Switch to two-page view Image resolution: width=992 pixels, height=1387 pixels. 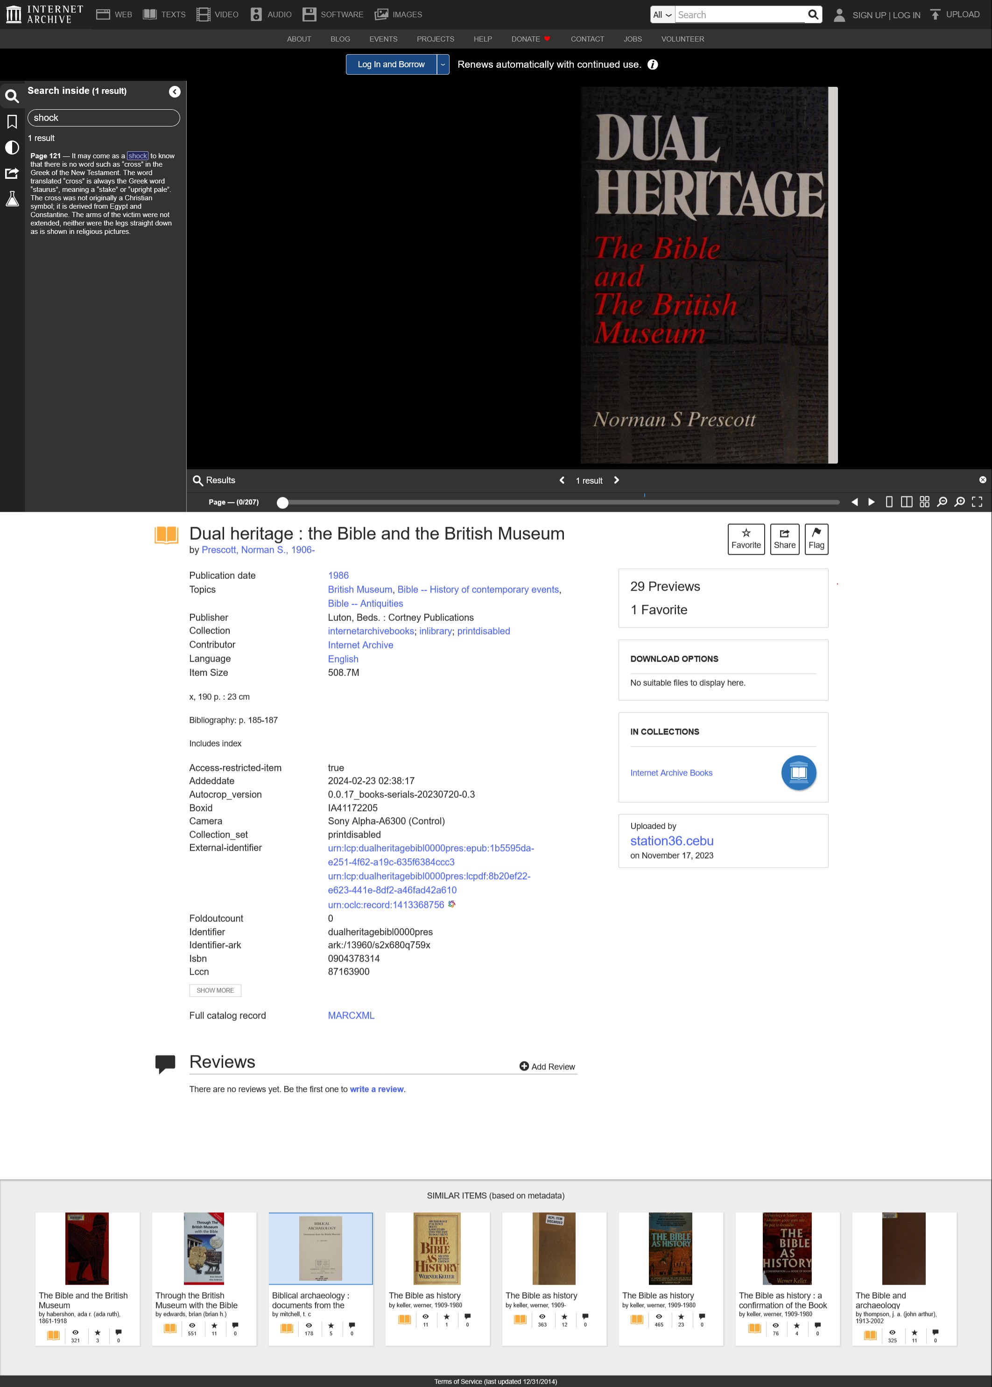[x=907, y=502]
